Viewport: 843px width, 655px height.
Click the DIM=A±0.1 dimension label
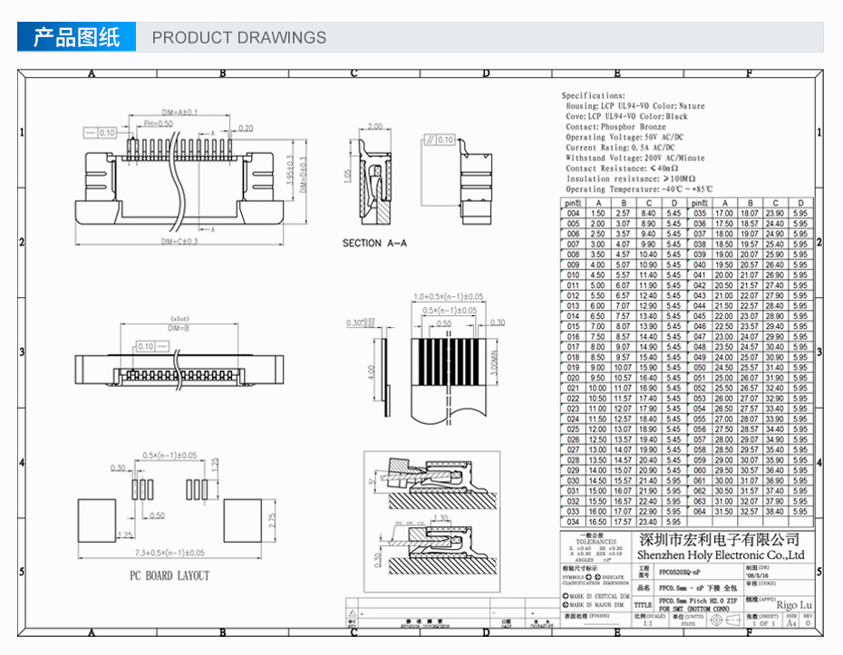coord(179,112)
